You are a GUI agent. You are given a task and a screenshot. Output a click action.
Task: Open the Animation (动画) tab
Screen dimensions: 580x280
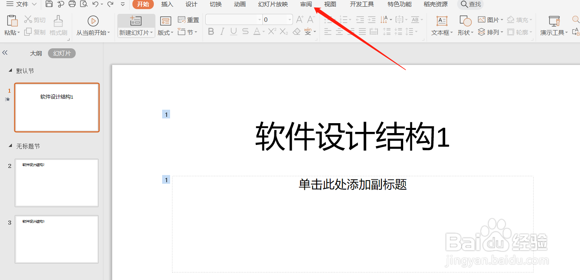point(240,4)
